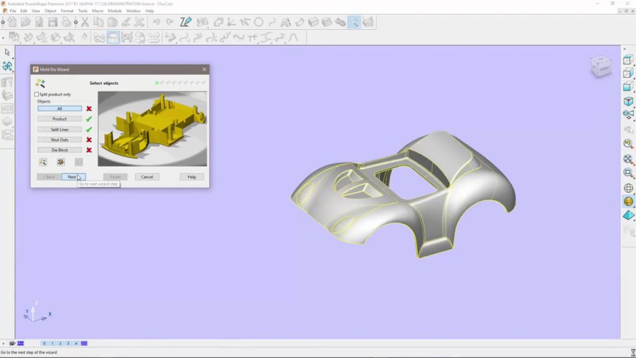The height and width of the screenshot is (358, 636).
Task: Open the Module menu
Action: 114,11
